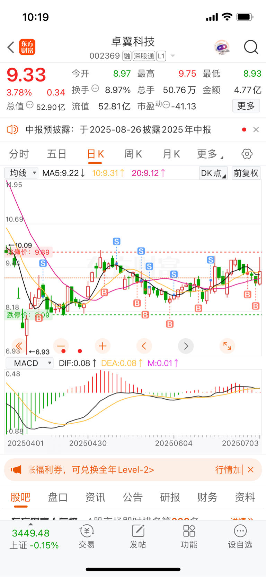Tap the DIF:0.08 value label

click(x=78, y=363)
